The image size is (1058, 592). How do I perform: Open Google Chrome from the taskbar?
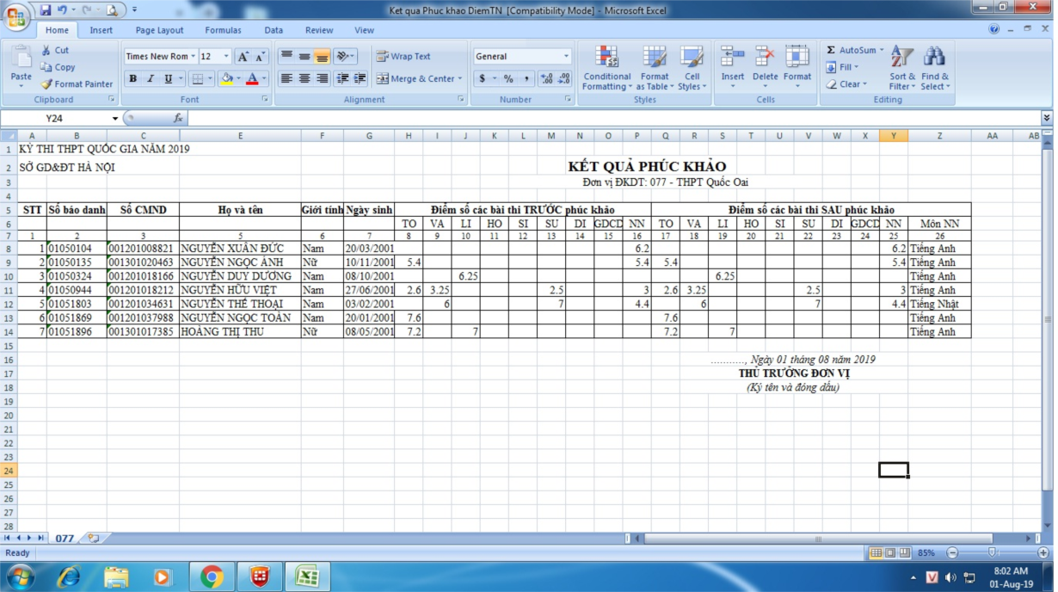point(212,577)
